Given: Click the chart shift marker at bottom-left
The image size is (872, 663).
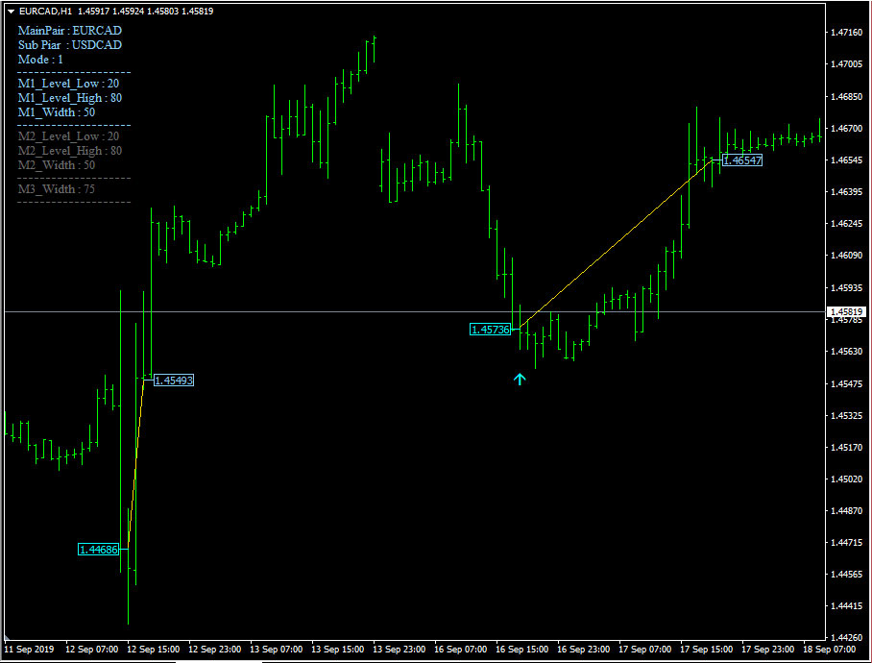Looking at the screenshot, I should click(8, 637).
